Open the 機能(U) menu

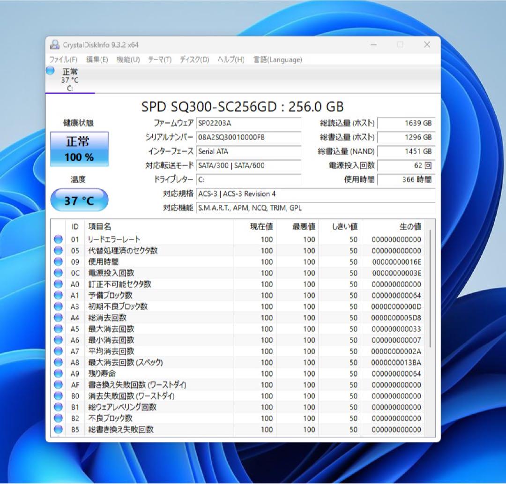(128, 60)
